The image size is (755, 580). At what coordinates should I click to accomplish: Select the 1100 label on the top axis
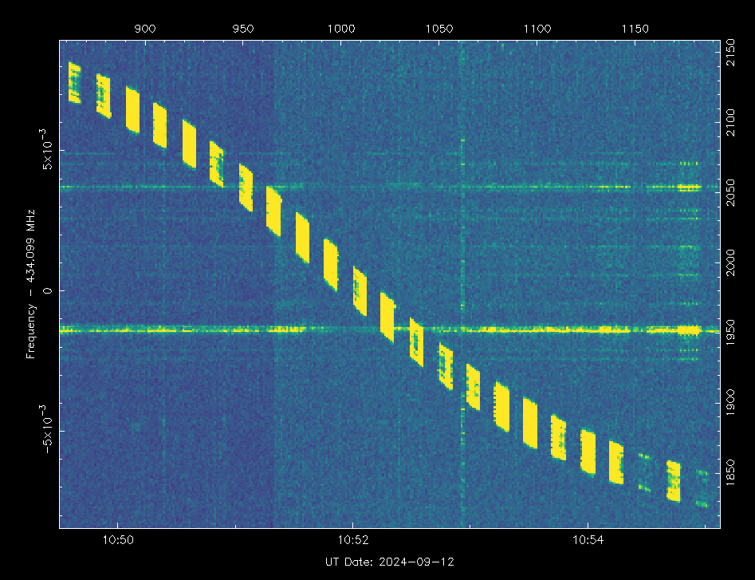[537, 29]
